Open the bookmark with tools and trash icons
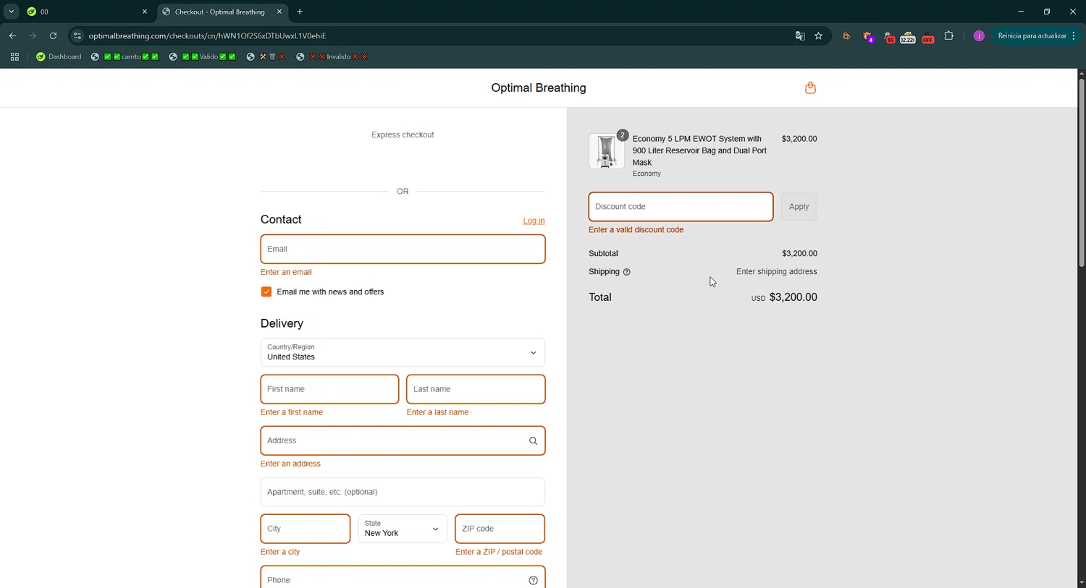 click(x=266, y=56)
